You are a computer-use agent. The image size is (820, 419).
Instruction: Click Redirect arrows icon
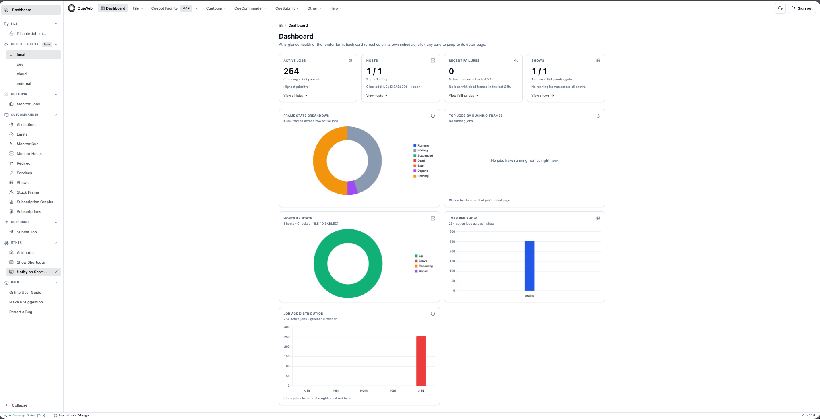(12, 163)
